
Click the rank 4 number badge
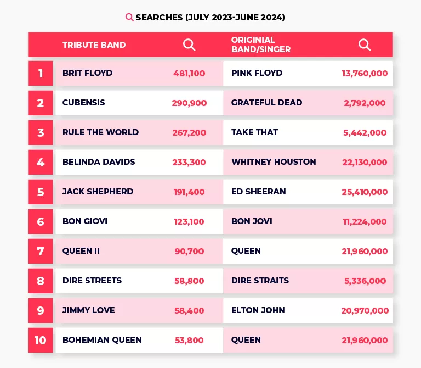41,162
